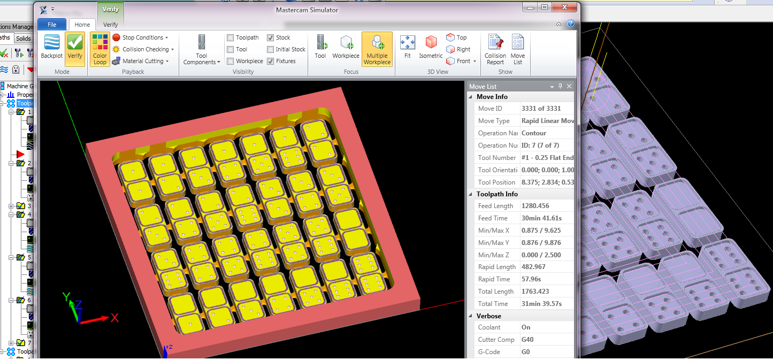773x360 pixels.
Task: Select the Move ID value 3331 of 3331
Action: (x=541, y=109)
